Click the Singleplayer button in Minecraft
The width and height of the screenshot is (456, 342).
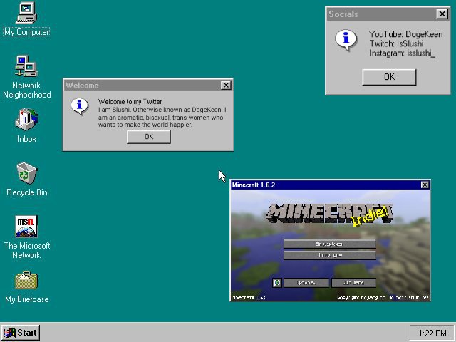coord(330,244)
